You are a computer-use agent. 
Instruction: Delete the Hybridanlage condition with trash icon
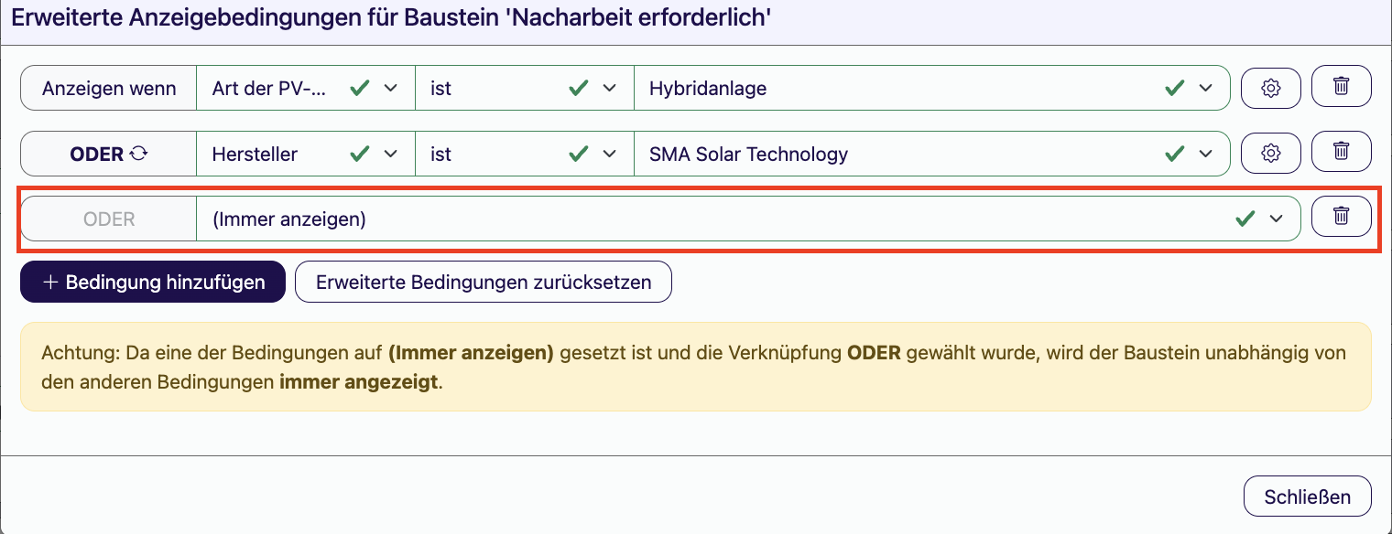point(1341,87)
